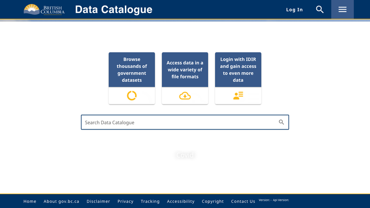Focus the Search Data Catalogue input field
This screenshot has height=208, width=370.
185,122
